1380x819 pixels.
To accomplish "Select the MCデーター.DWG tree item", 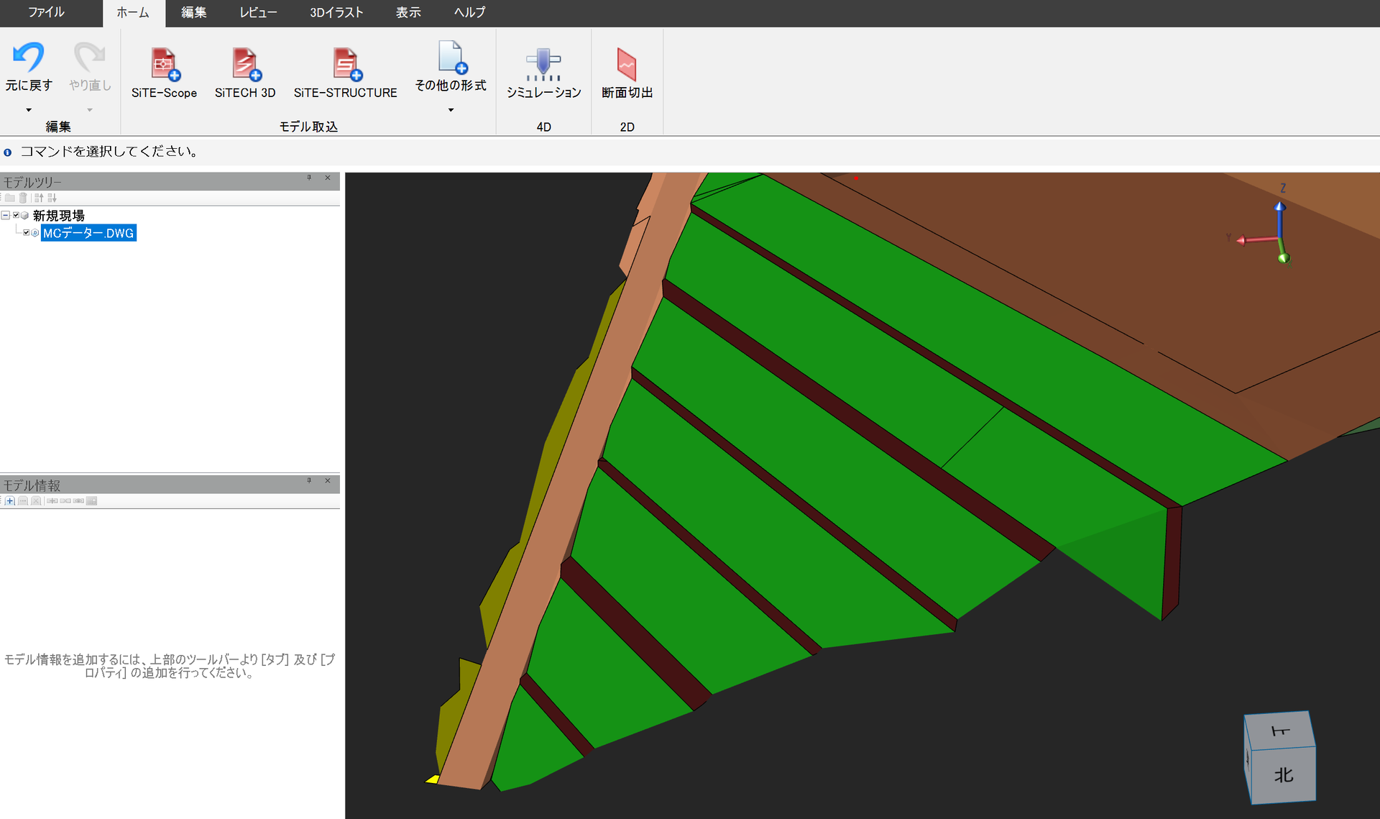I will click(88, 233).
